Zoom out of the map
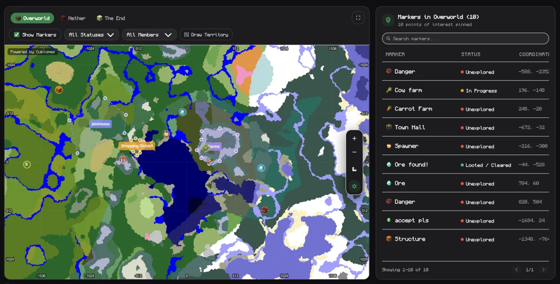 [354, 152]
